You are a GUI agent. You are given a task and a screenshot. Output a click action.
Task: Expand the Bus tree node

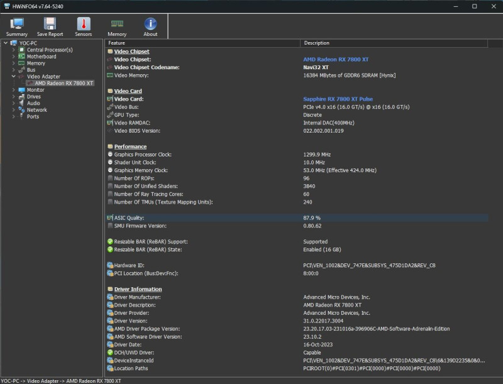pyautogui.click(x=13, y=70)
